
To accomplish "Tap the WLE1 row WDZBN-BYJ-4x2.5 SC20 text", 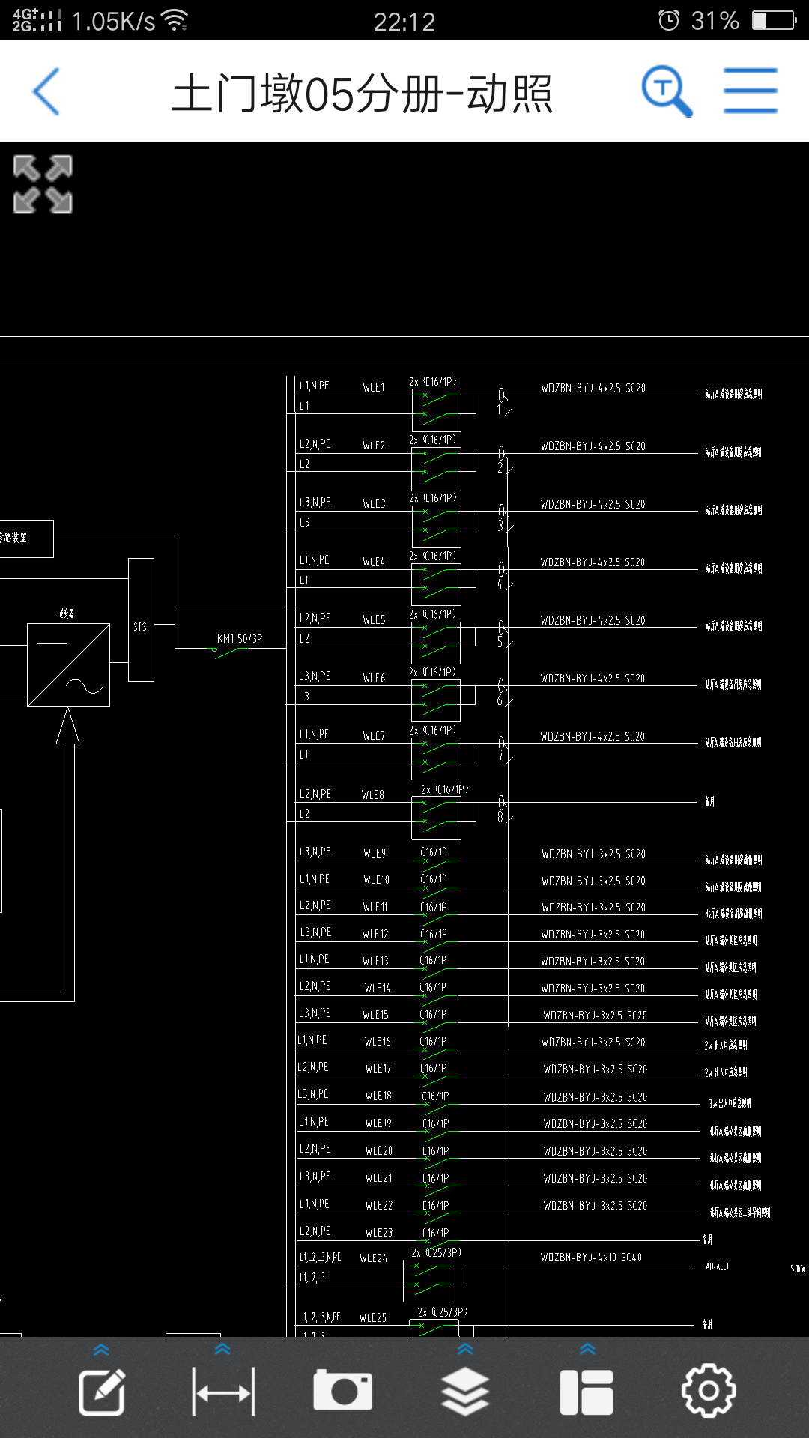I will (593, 388).
